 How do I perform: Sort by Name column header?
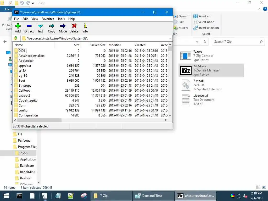click(x=34, y=45)
